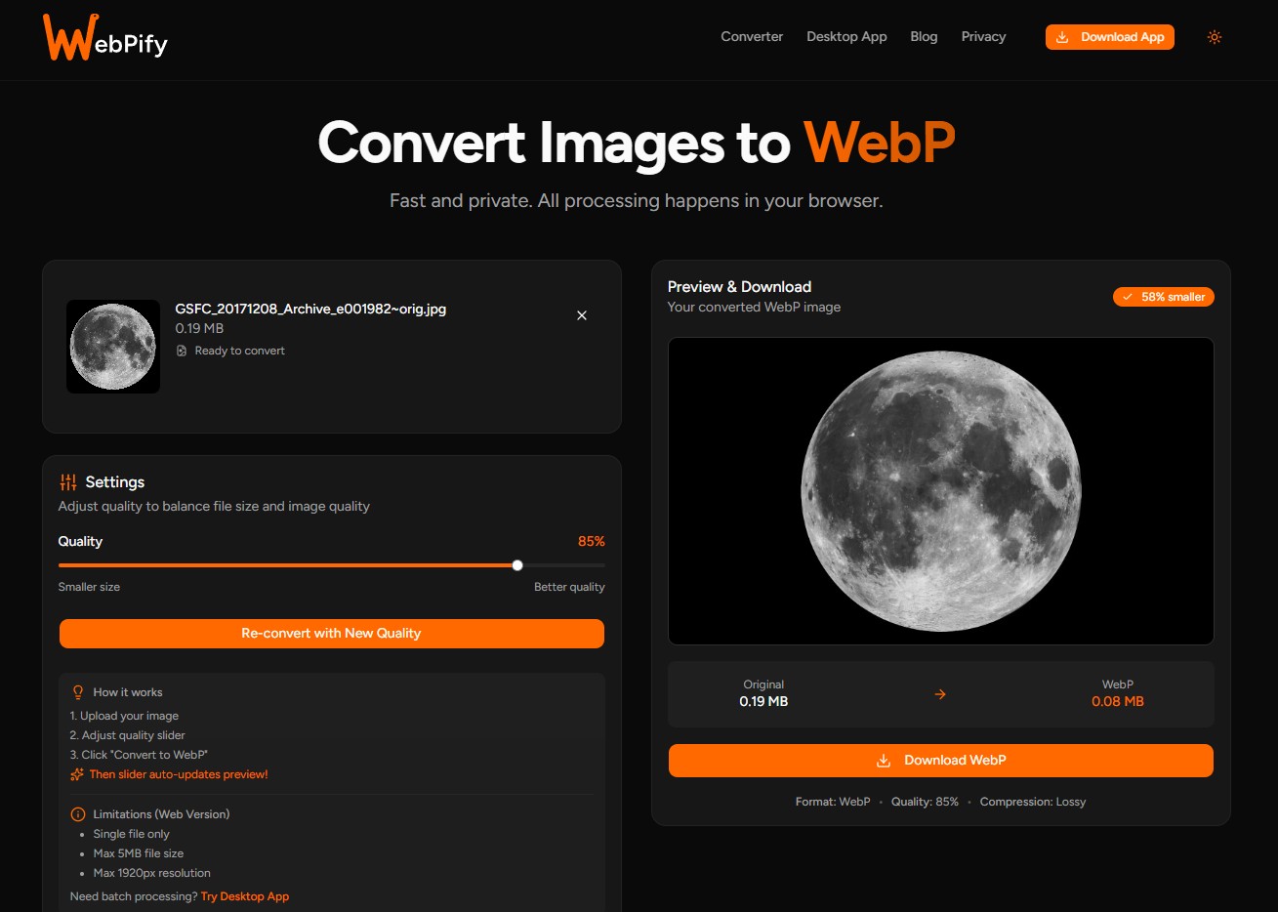This screenshot has width=1278, height=912.
Task: Remove the uploaded moon image file
Action: (x=582, y=315)
